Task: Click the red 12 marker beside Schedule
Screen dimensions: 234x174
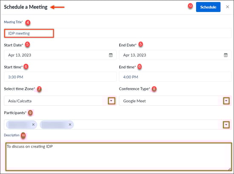Action: pos(190,6)
